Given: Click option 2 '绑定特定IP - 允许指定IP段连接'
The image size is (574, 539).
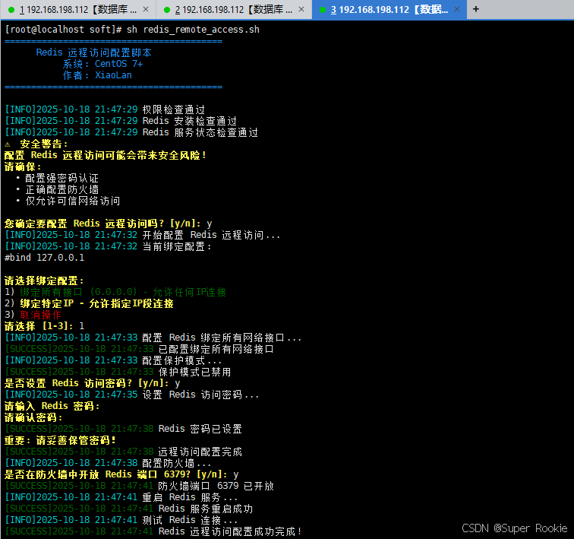Looking at the screenshot, I should coord(96,303).
